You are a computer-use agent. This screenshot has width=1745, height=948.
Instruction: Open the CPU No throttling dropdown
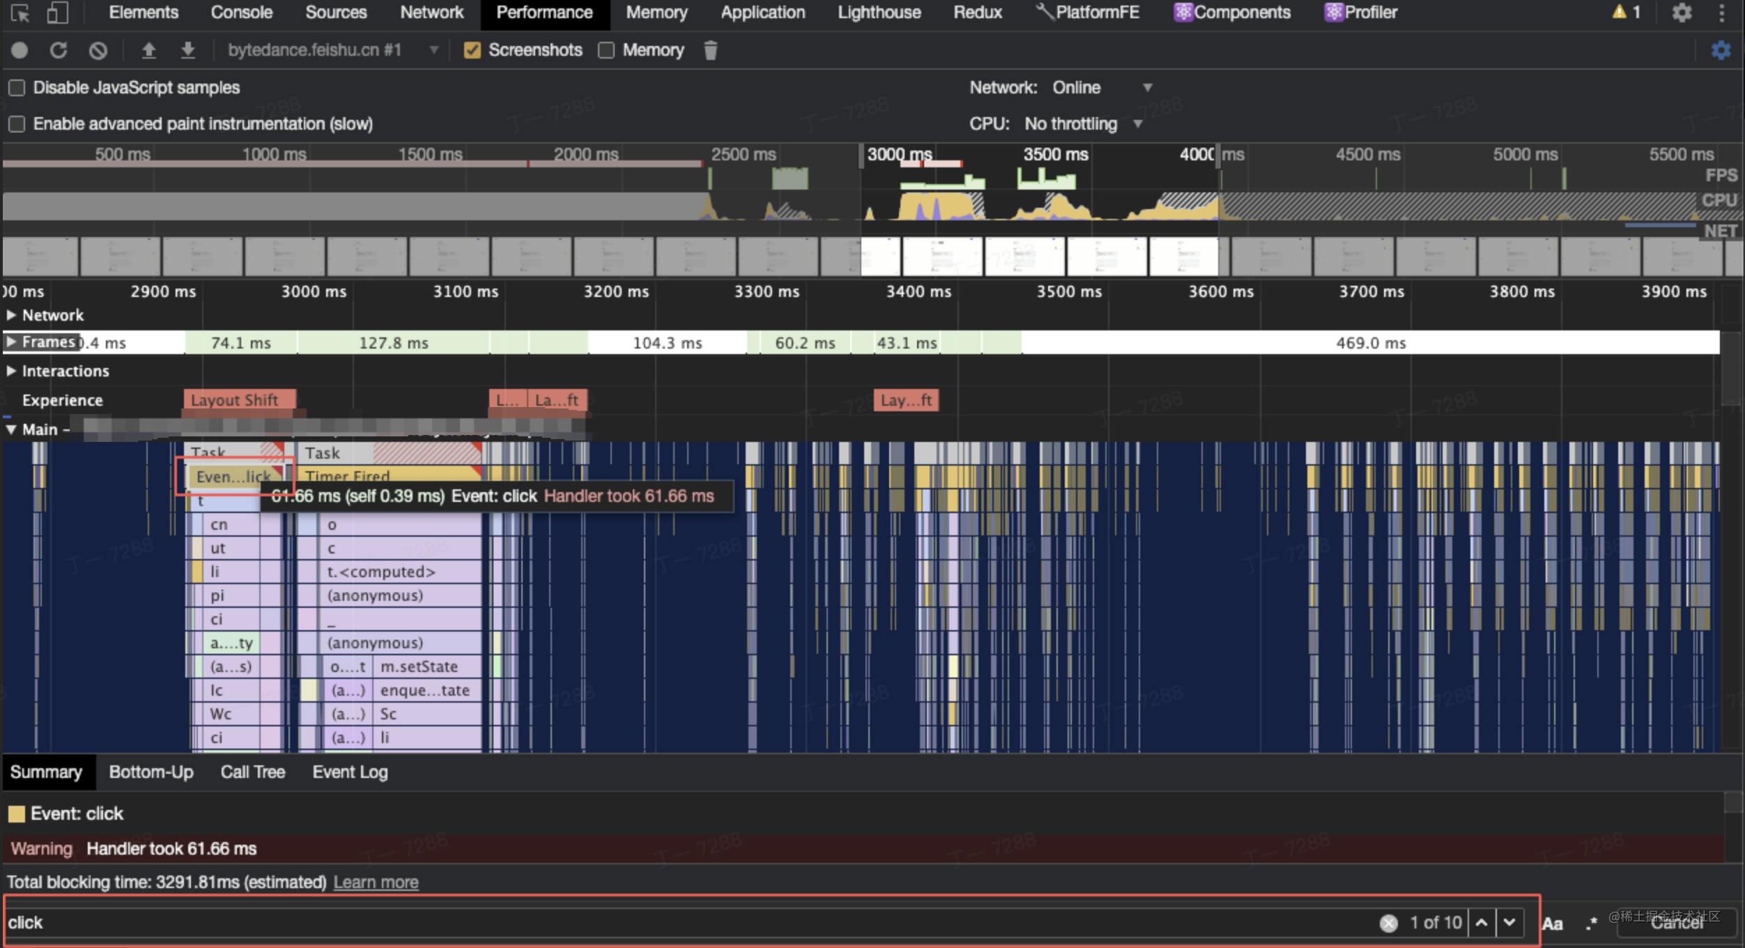tap(1084, 124)
